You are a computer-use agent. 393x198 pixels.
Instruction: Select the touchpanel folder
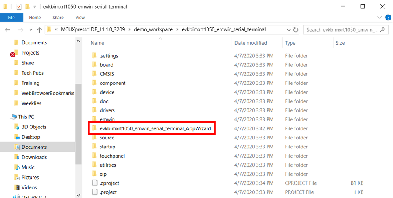[x=112, y=156]
